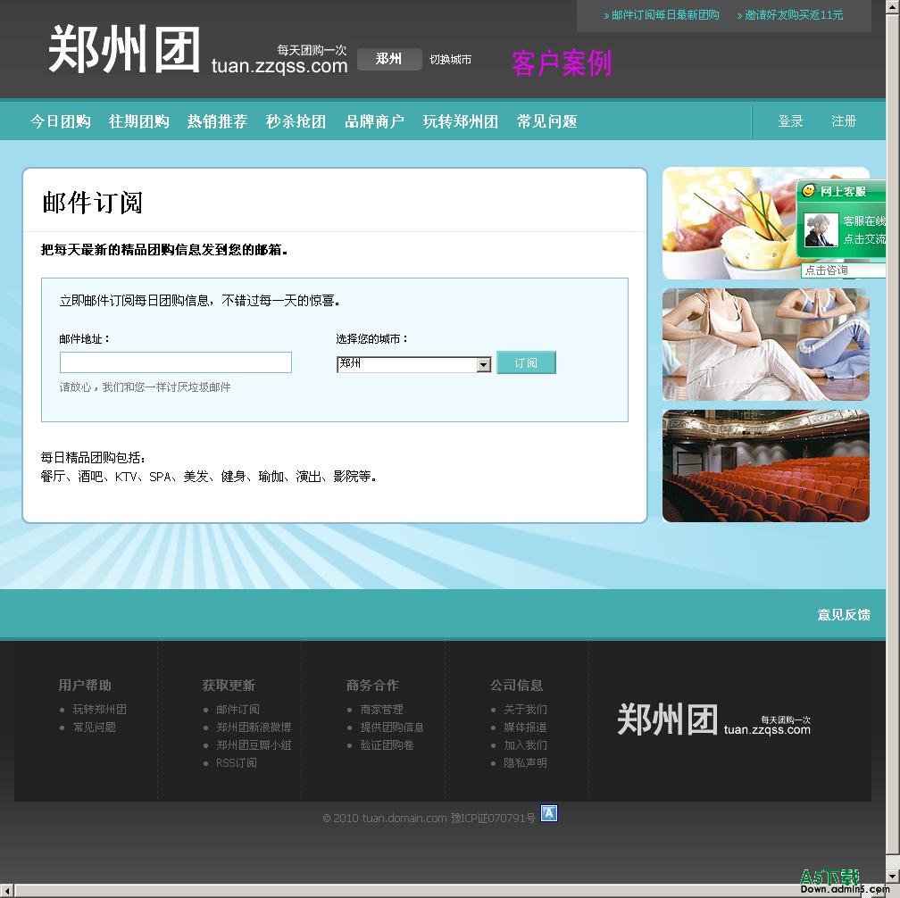Open footer link RSS订阅
The width and height of the screenshot is (900, 898).
[x=237, y=762]
